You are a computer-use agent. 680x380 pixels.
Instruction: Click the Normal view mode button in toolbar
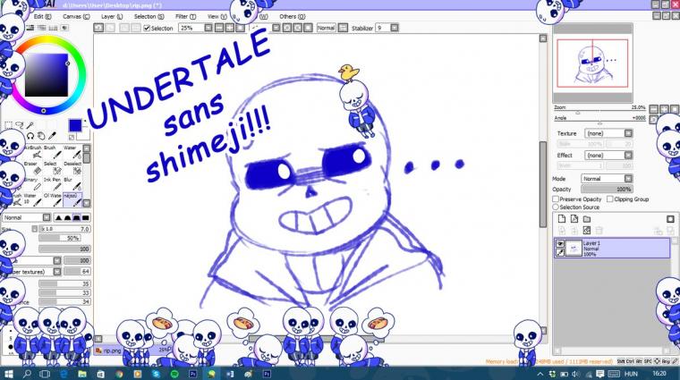point(326,28)
